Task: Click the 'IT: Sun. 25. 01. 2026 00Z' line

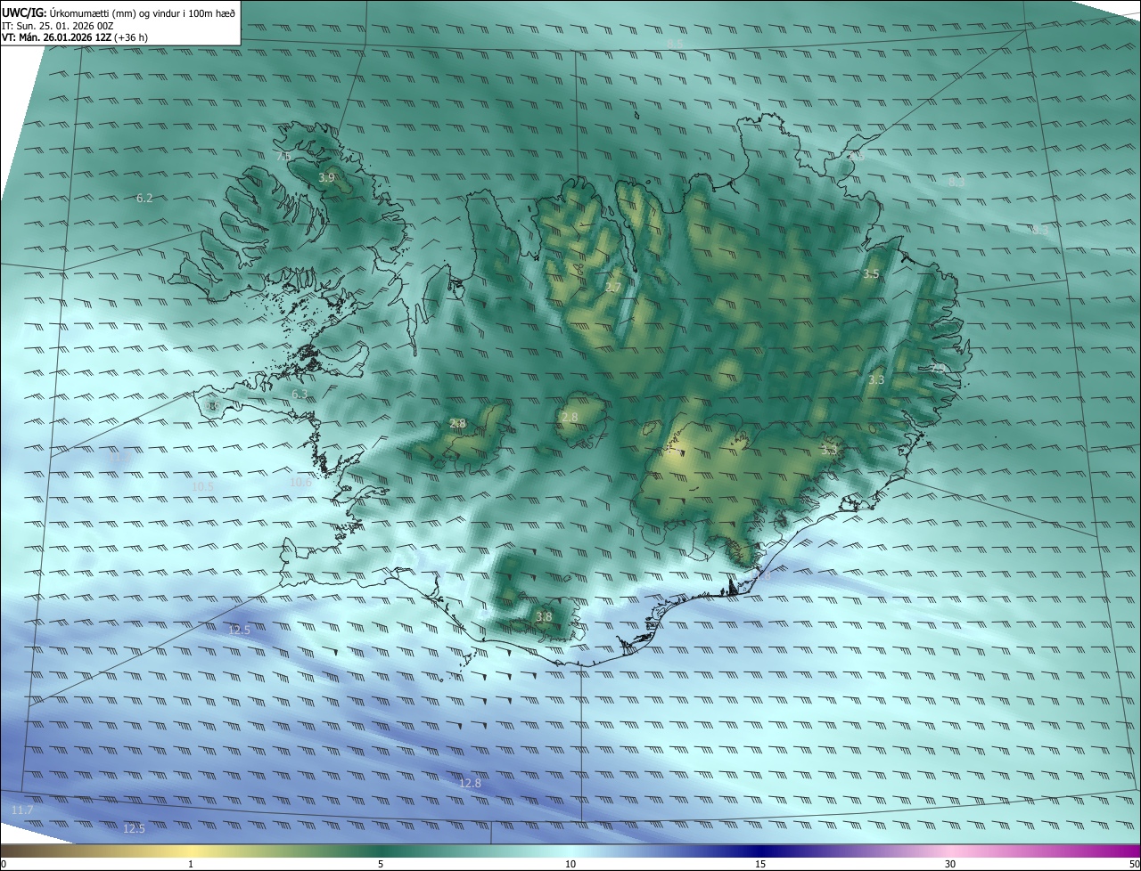Action: click(58, 26)
